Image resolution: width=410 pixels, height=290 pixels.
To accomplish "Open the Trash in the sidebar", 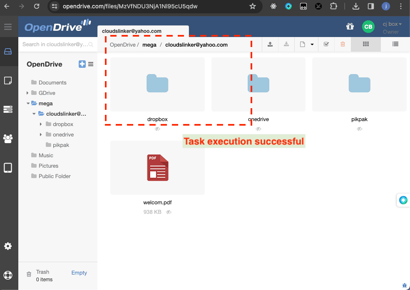I will [42, 272].
